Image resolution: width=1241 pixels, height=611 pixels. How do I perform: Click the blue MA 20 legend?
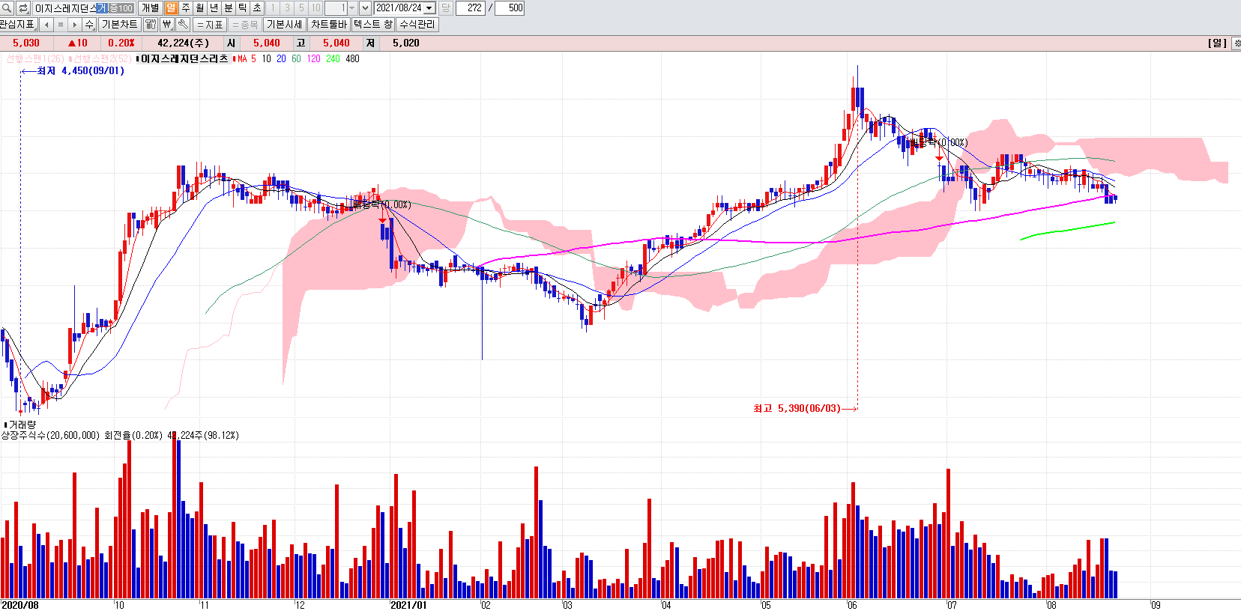point(281,58)
